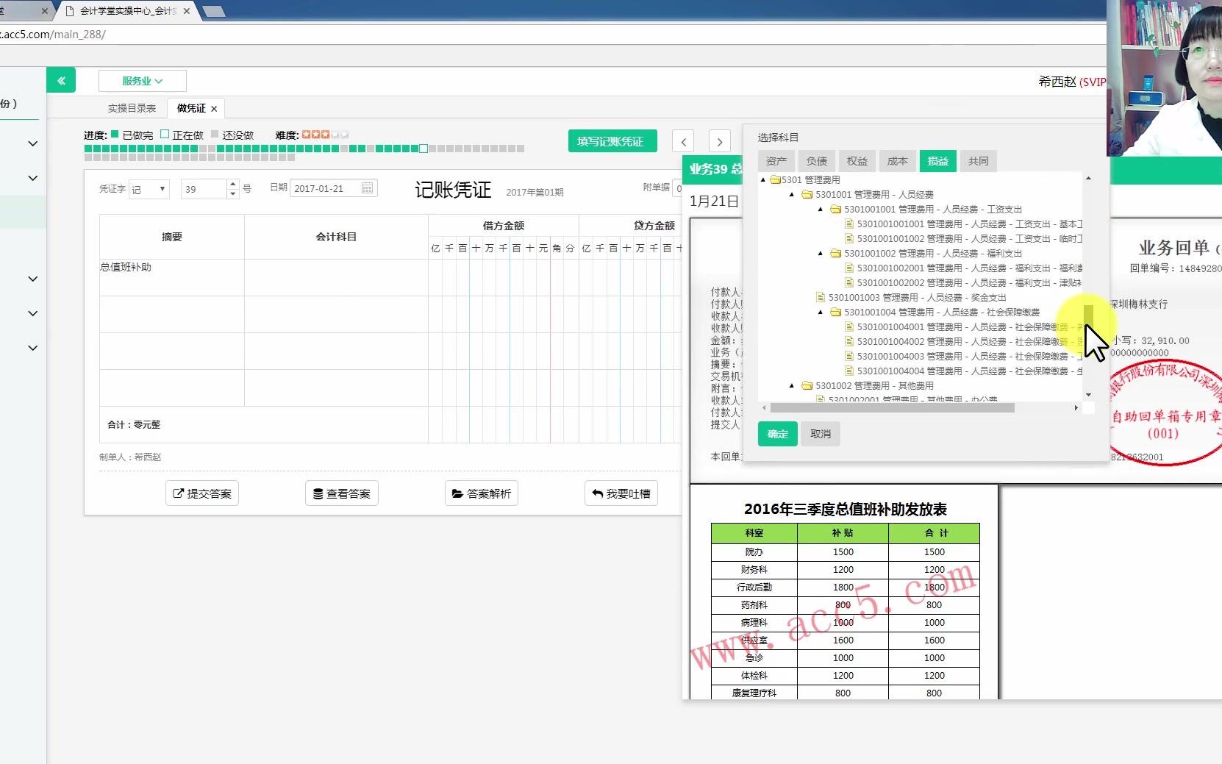Switch to the 实操目录表 tab
The image size is (1222, 764).
[131, 107]
